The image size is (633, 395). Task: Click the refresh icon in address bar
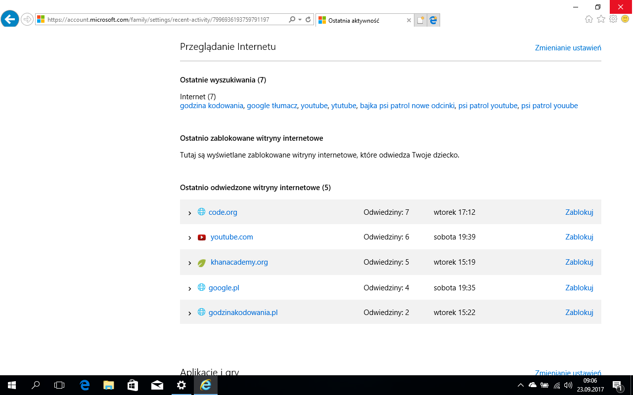tap(308, 20)
